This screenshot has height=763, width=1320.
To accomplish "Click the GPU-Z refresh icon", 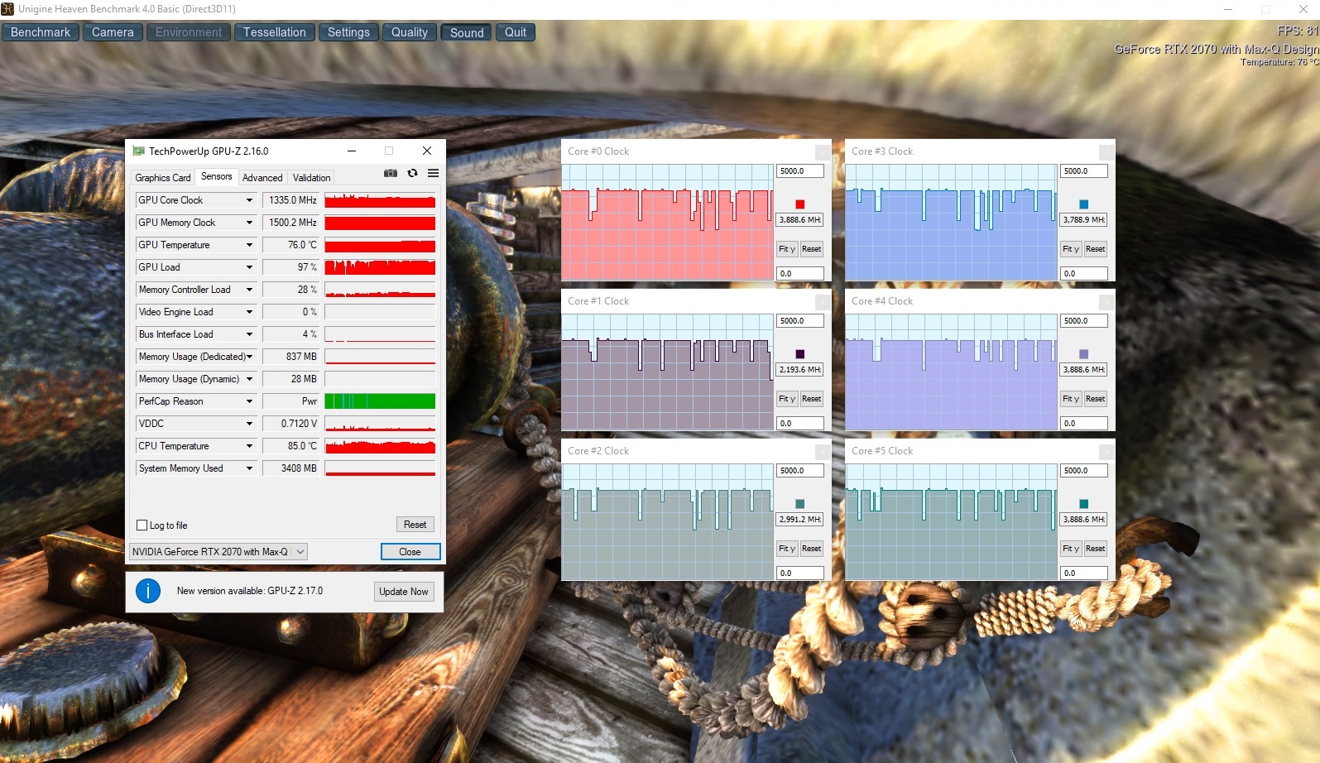I will coord(412,173).
